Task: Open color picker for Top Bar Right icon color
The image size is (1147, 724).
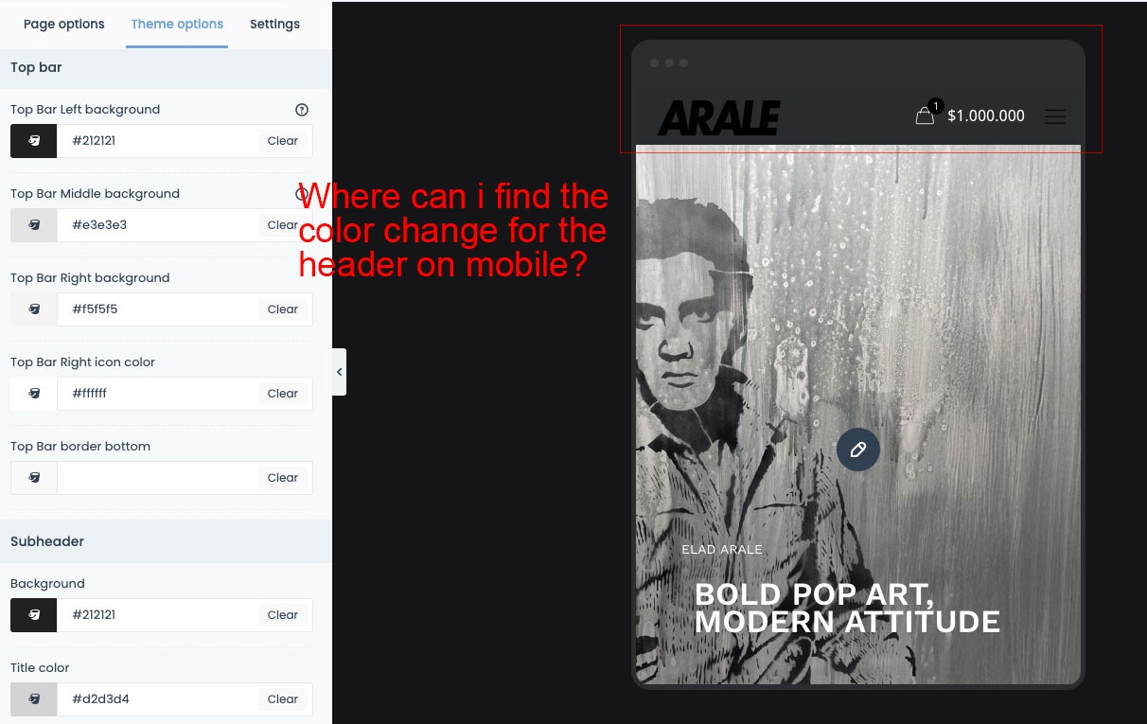Action: 34,394
